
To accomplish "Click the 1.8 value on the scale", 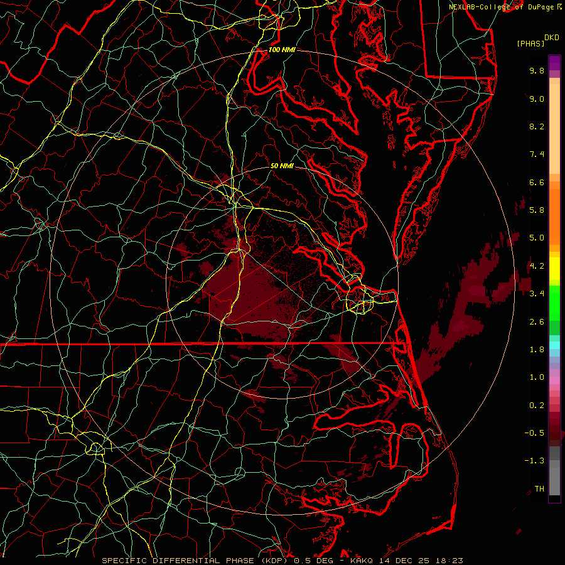I will coord(537,350).
